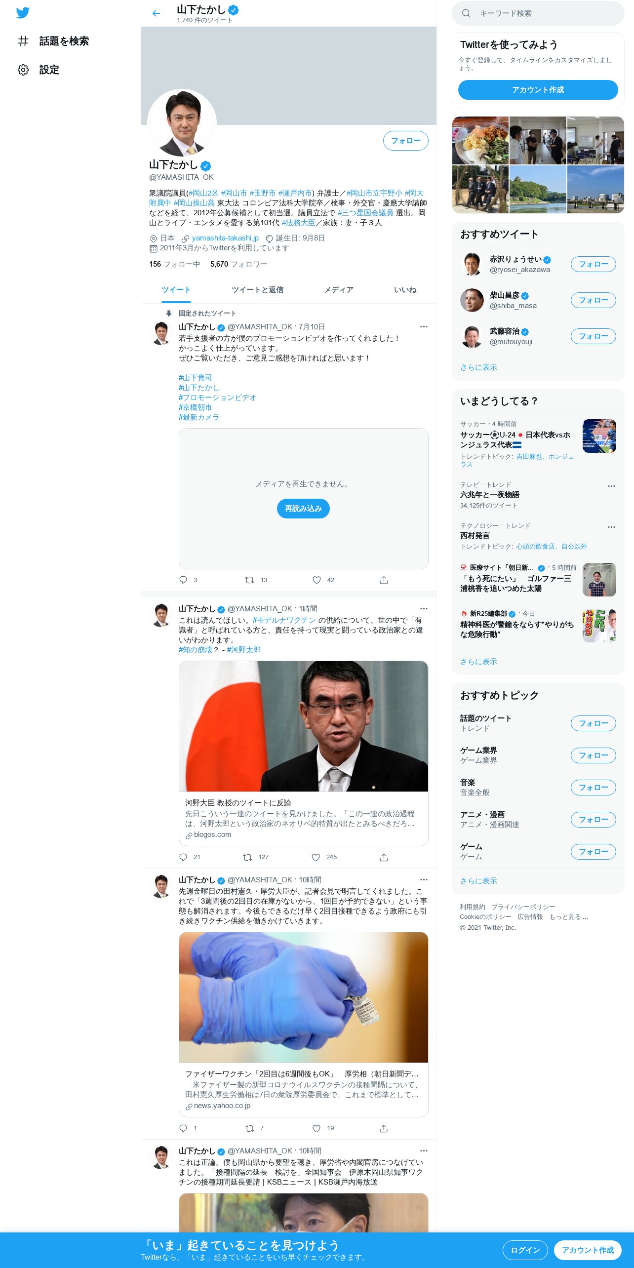Viewport: 634px width, 1268px height.
Task: Click ログイン in the bottom banner
Action: coord(525,1250)
